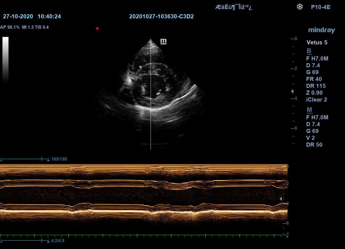The height and width of the screenshot is (249, 345).
Task: Click the M-mode focus arrow on depth scale
Action: click(x=280, y=199)
